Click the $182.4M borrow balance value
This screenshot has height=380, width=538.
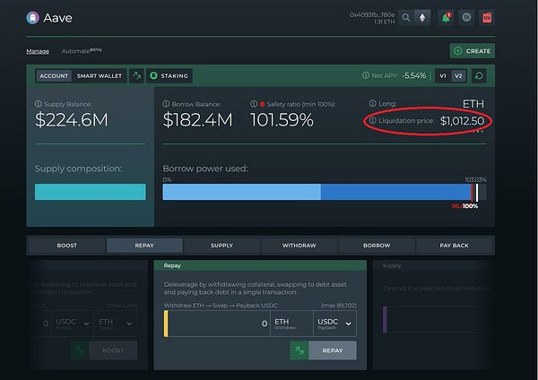coord(197,120)
